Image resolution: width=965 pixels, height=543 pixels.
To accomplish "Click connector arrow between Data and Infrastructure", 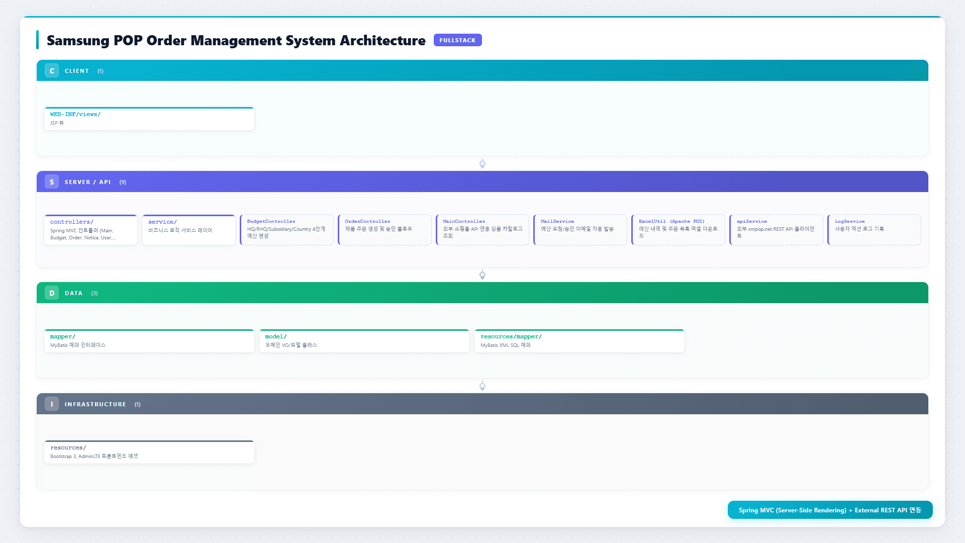I will 482,386.
